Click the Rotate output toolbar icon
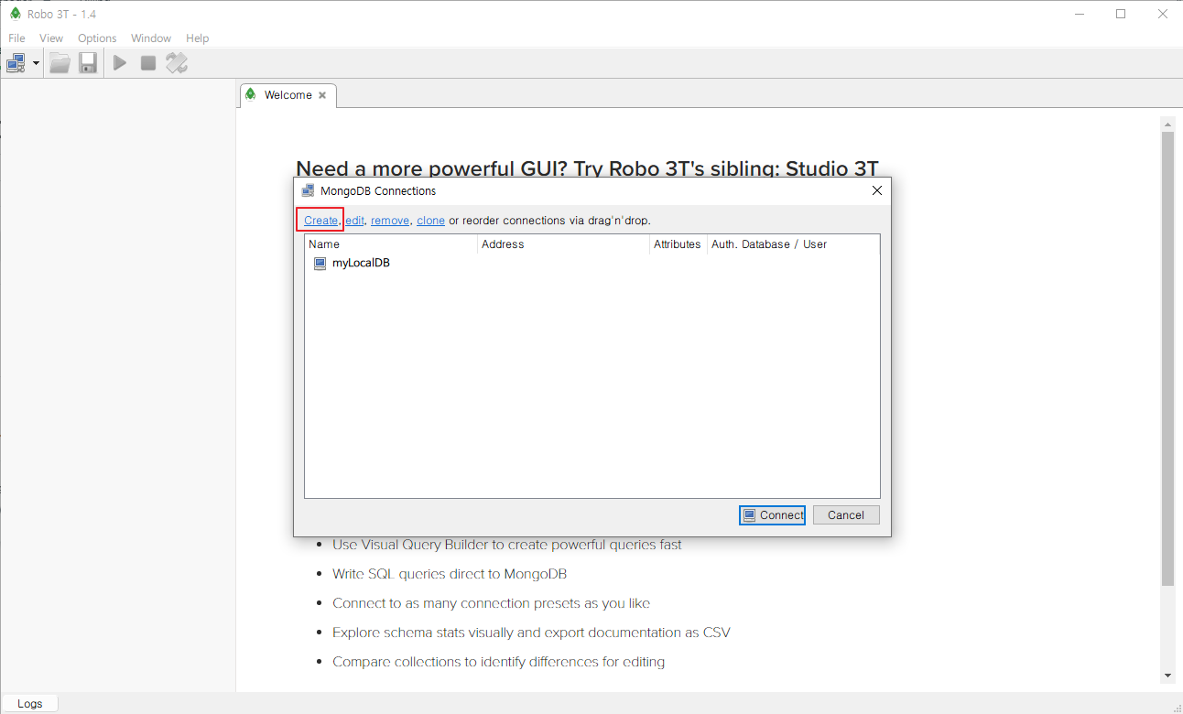The width and height of the screenshot is (1183, 714). point(177,63)
